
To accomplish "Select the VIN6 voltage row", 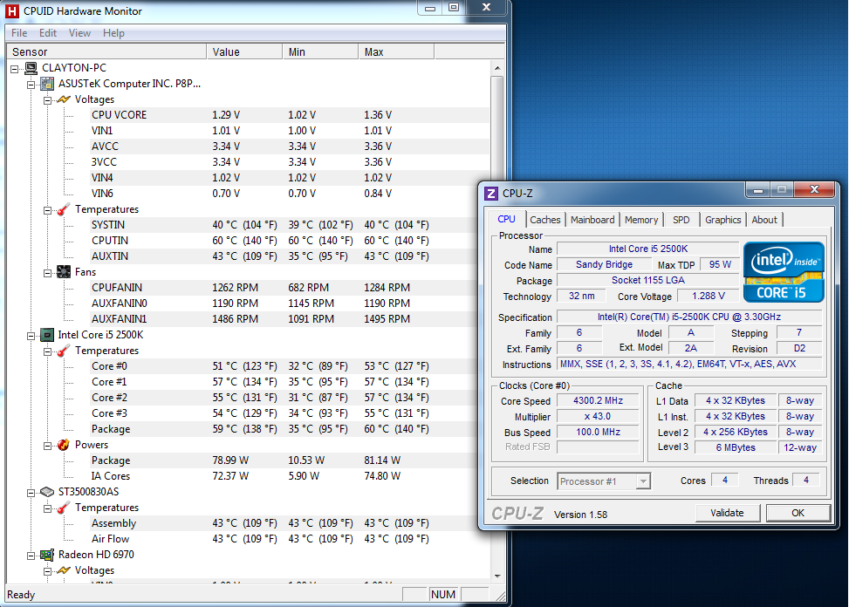I will click(291, 194).
